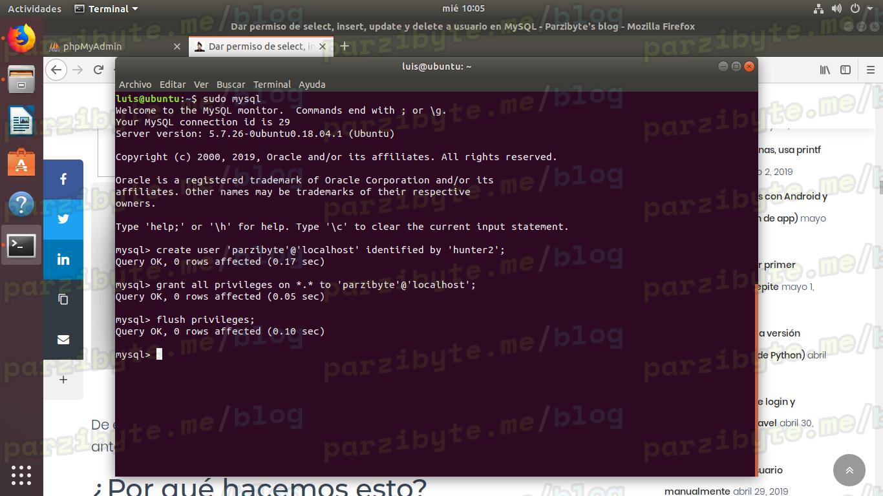Show applications grid in the dock
The image size is (883, 496).
[x=21, y=475]
